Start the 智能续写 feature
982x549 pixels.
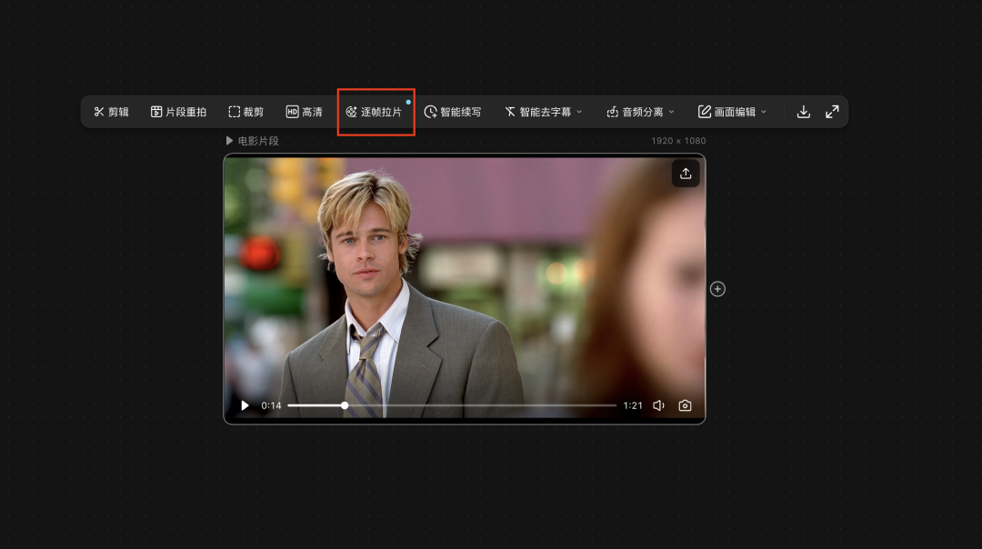453,112
